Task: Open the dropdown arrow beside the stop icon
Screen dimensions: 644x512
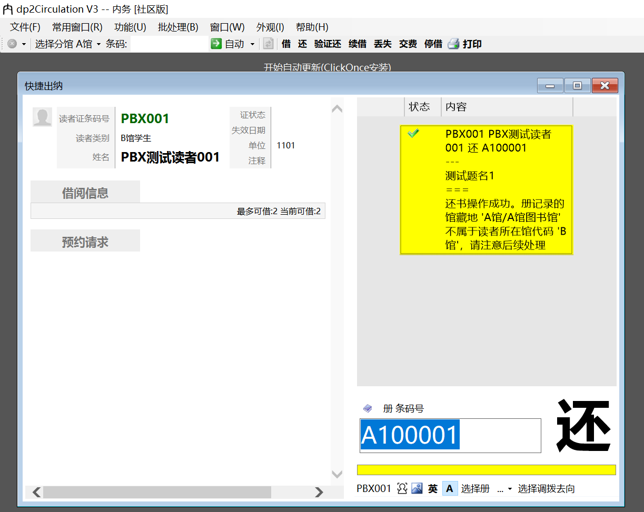Action: pyautogui.click(x=24, y=44)
